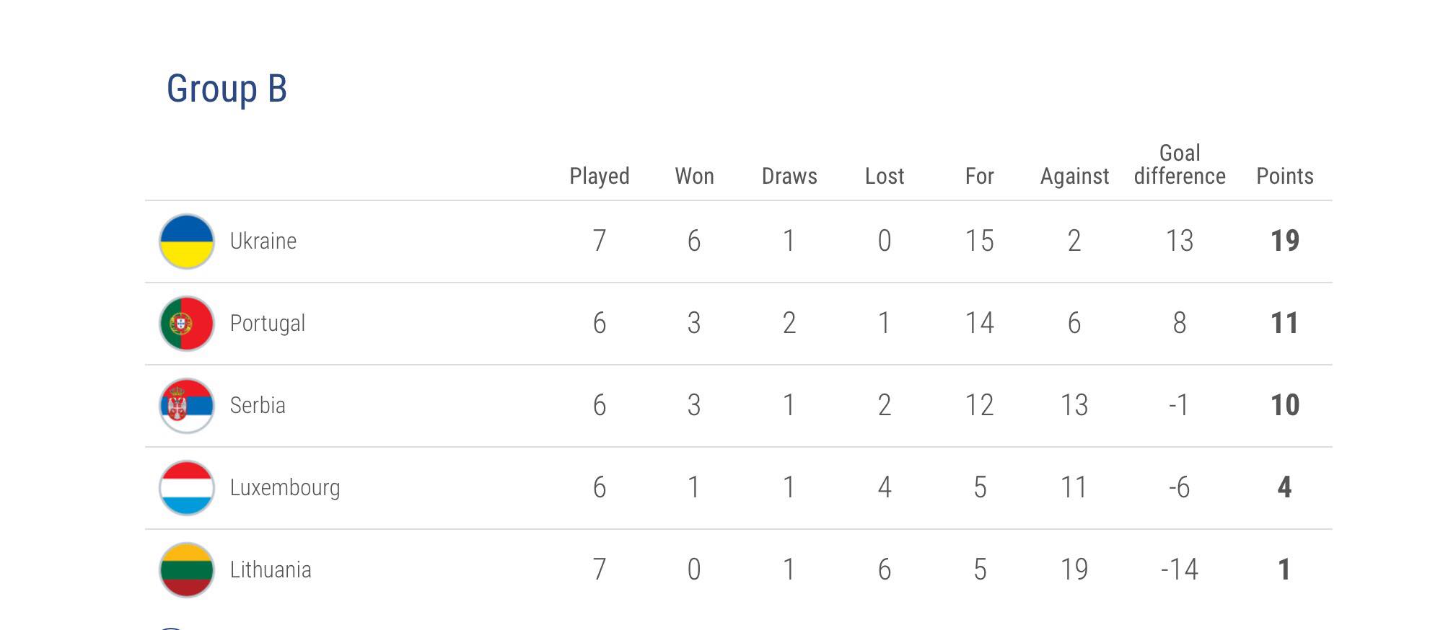Screen dimensions: 1443x630
Task: Open the Portugal team link
Action: pos(268,324)
